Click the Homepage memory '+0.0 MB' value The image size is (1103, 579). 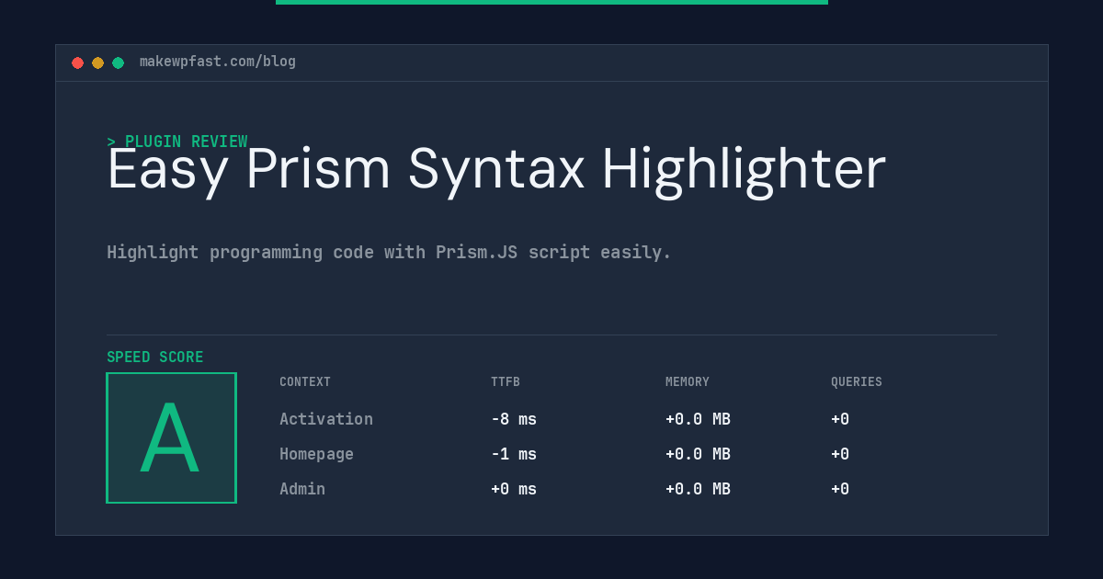698,454
